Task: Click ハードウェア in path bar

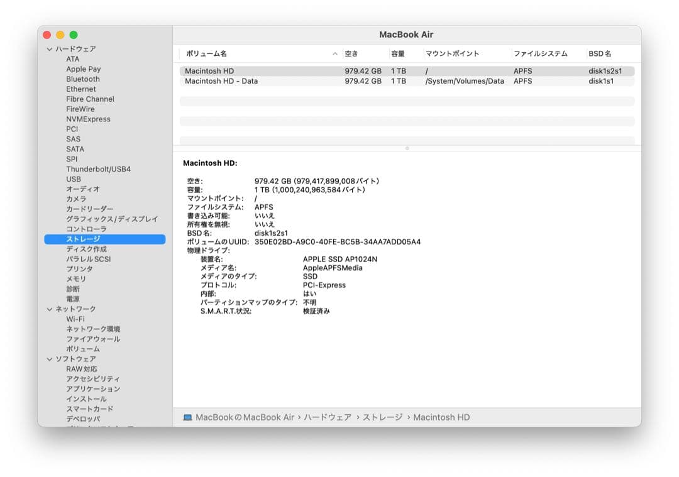Action: point(328,418)
